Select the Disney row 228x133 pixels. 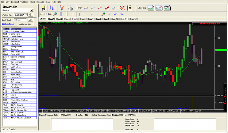(20, 59)
